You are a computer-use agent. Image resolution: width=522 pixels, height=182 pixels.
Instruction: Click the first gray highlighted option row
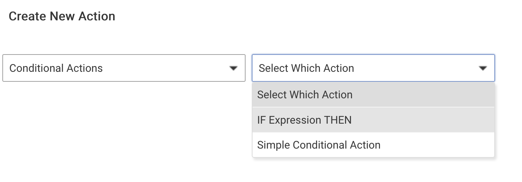tap(373, 95)
